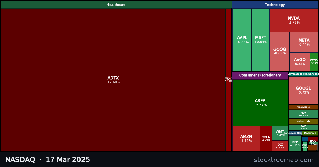This screenshot has height=167, width=319.
Task: Select the AMZN -1.12% tile
Action: [246, 139]
